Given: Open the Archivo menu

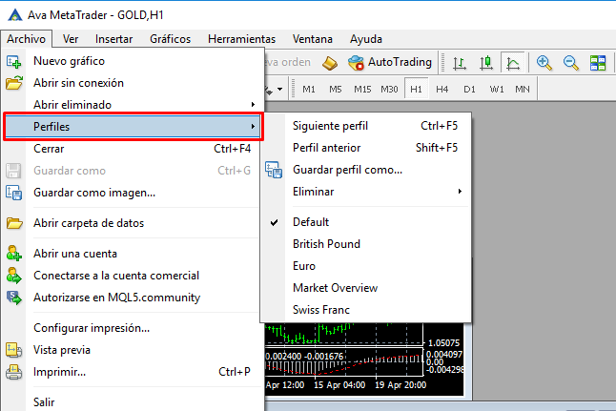Looking at the screenshot, I should pyautogui.click(x=26, y=39).
